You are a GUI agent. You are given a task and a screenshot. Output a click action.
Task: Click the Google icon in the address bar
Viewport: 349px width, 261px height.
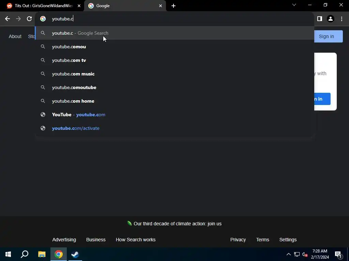[43, 19]
